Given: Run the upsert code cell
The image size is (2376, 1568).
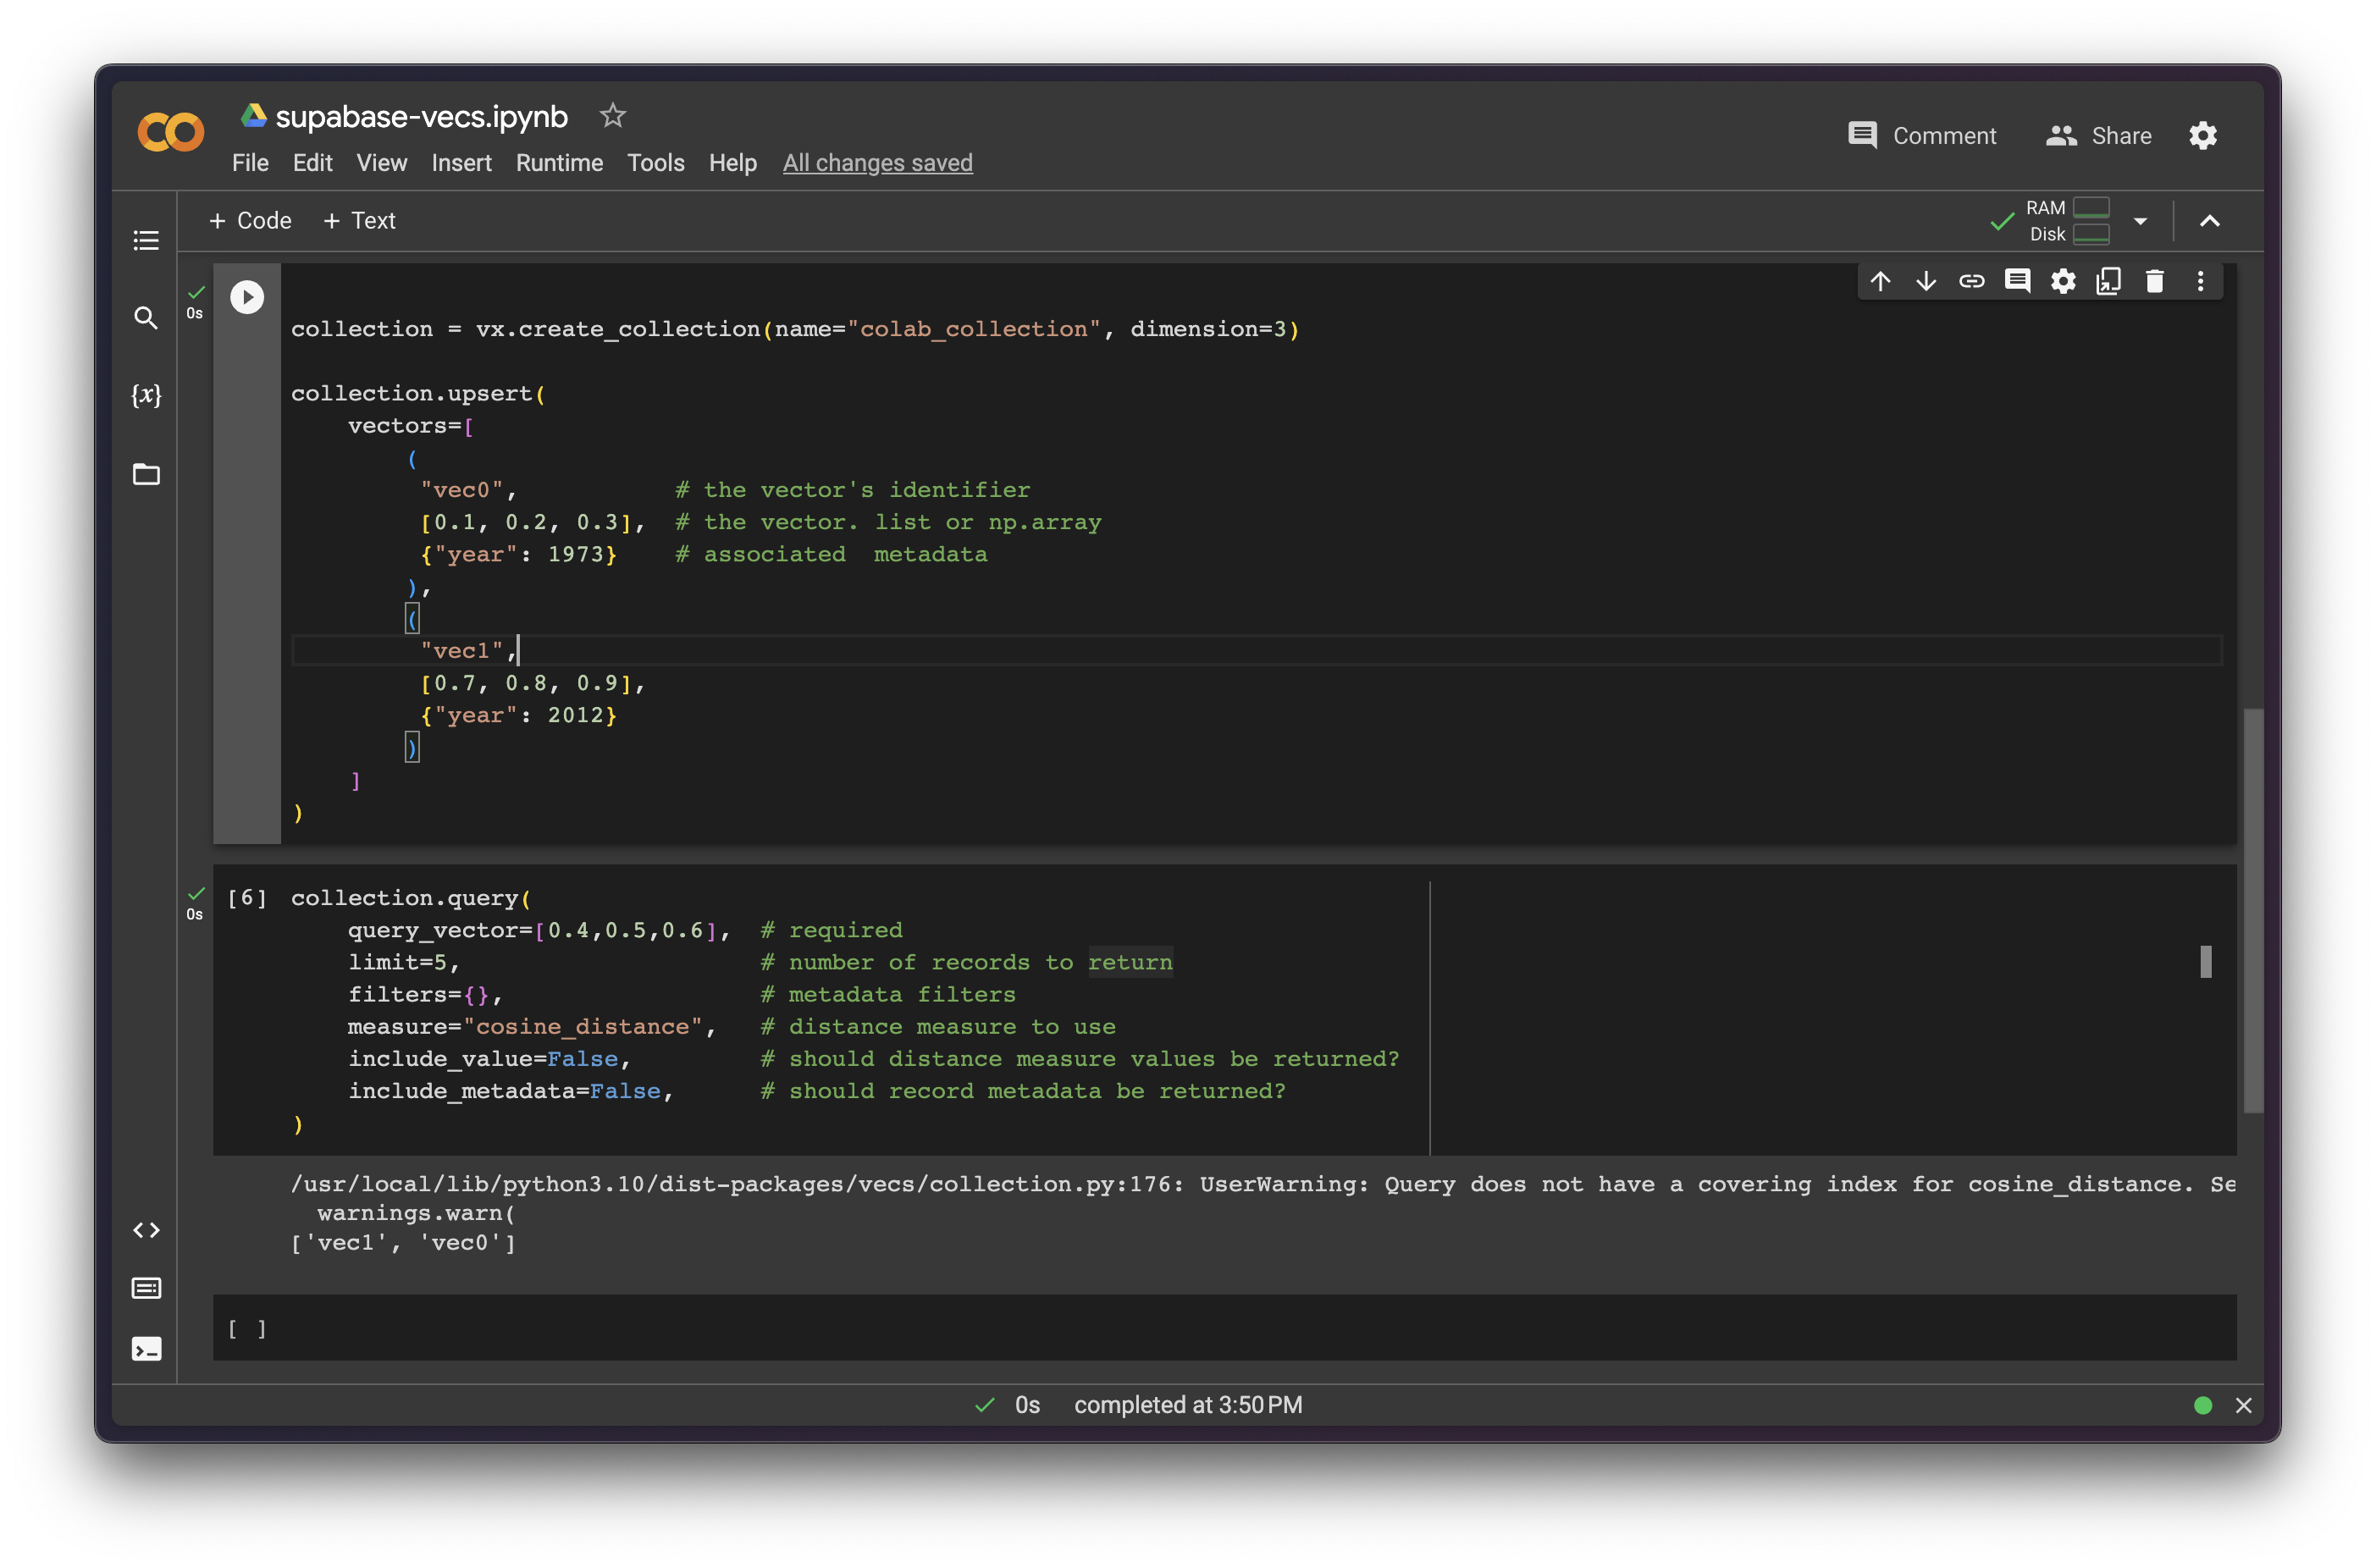Looking at the screenshot, I should tap(247, 297).
